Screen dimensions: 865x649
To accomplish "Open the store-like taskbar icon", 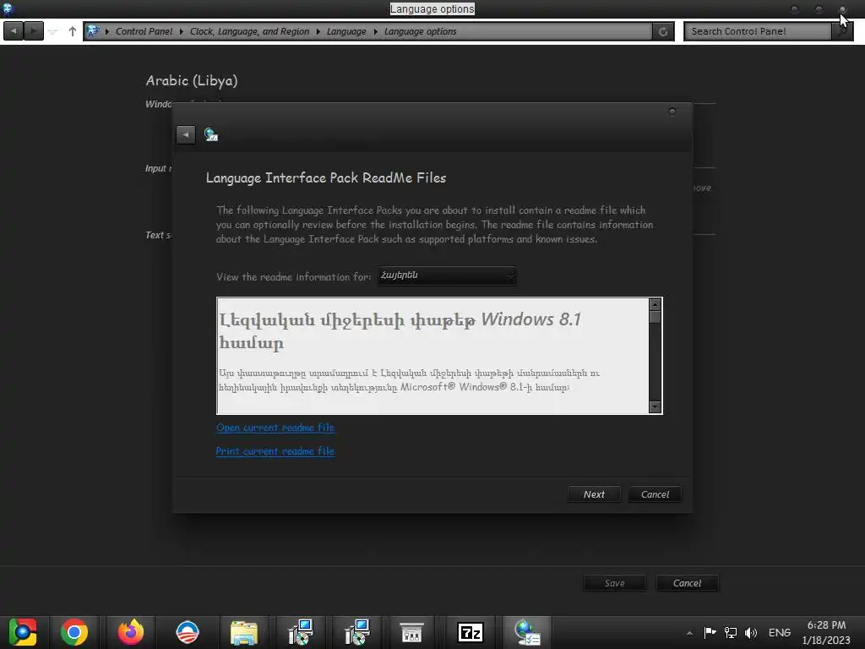I will [411, 632].
